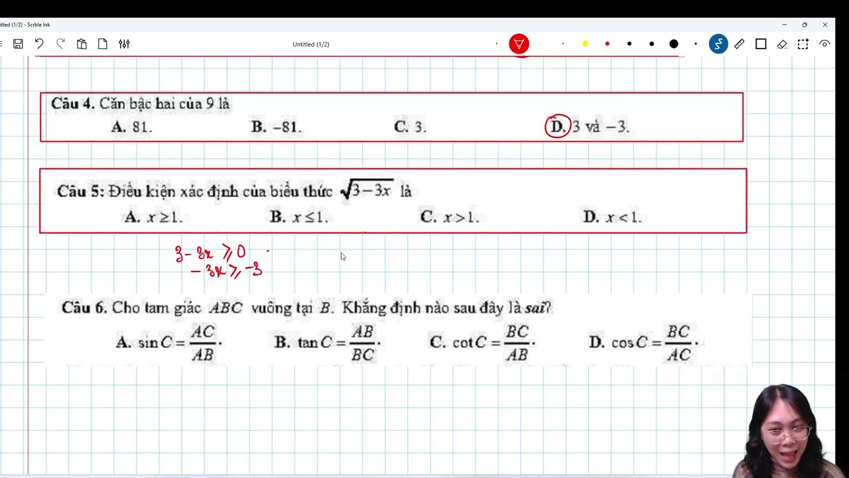Open the hamburger menu at toolbar left

[x=1, y=44]
